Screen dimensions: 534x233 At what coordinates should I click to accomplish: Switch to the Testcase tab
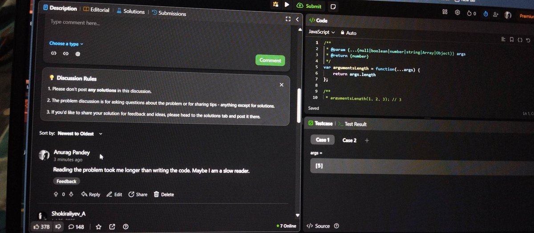point(320,123)
